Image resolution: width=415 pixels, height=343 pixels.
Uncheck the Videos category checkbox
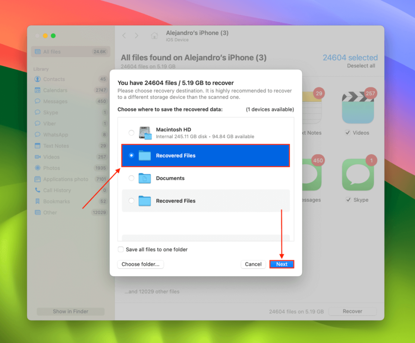point(347,132)
